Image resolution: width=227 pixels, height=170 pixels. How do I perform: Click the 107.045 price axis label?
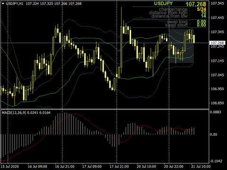tap(218, 75)
